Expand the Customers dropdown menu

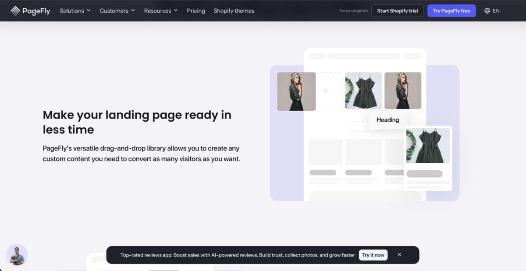click(117, 11)
